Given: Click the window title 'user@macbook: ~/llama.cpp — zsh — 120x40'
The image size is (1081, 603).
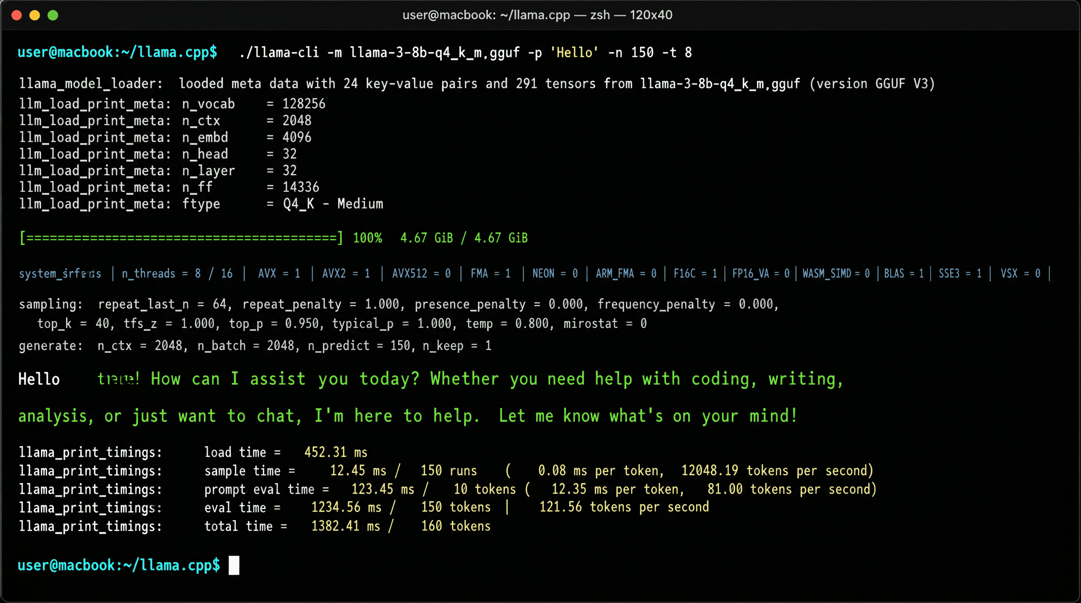Looking at the screenshot, I should point(537,15).
